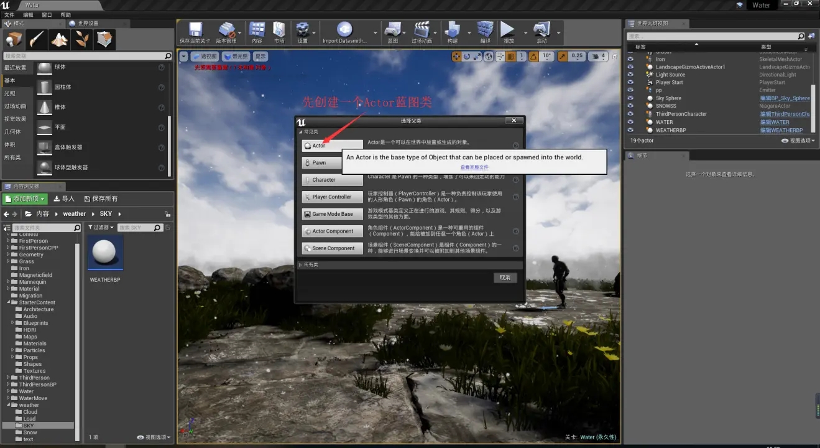Image resolution: width=820 pixels, height=448 pixels.
Task: Click the Import Datasmith toolbar icon
Action: point(344,32)
